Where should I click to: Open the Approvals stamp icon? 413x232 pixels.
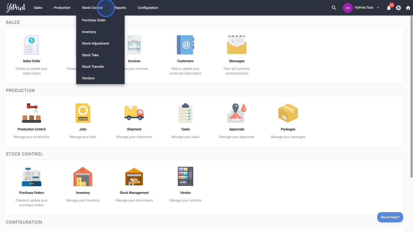coord(237,113)
